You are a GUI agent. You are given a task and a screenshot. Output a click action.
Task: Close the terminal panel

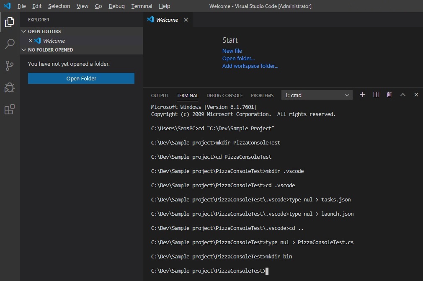click(416, 95)
